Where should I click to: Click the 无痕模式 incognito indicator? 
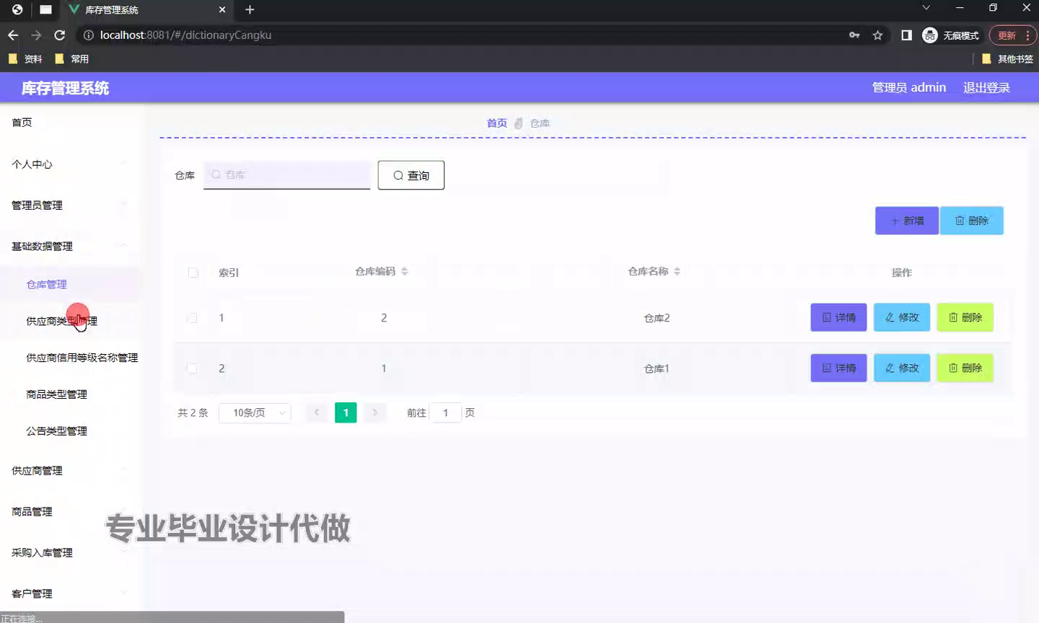pos(951,35)
